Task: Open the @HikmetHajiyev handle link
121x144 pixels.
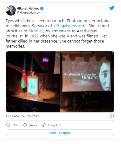Action: [28, 13]
